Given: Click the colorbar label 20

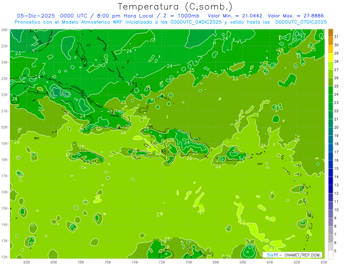Looking at the screenshot, I should coord(336,127).
